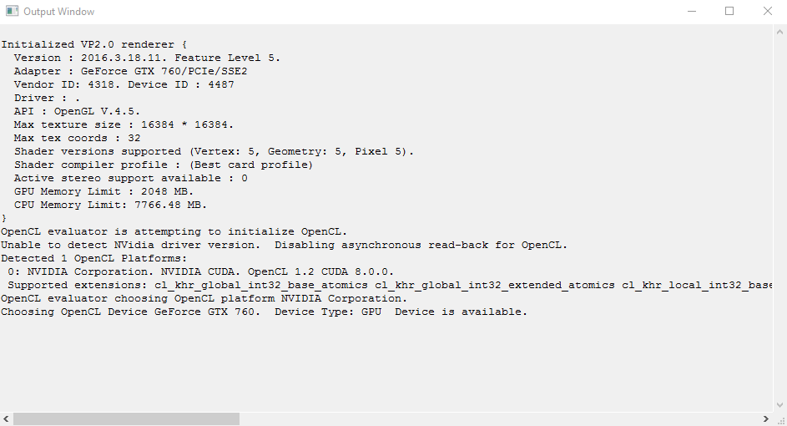Click the "Choosing OpenCL Device GeForce GTX 760" line
Image resolution: width=787 pixels, height=426 pixels.
[264, 312]
